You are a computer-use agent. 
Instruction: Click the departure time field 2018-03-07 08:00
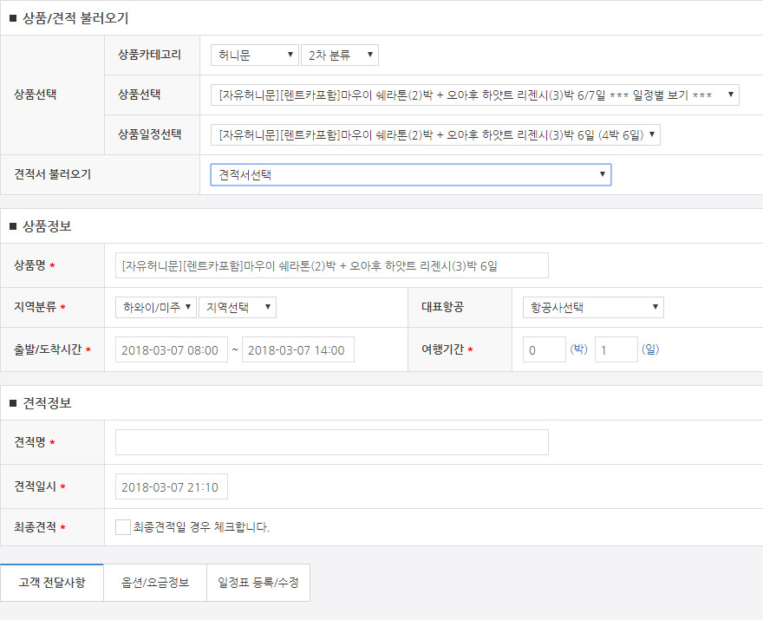click(172, 349)
